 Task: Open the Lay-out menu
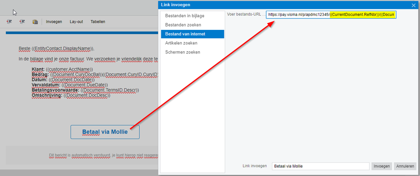76,22
